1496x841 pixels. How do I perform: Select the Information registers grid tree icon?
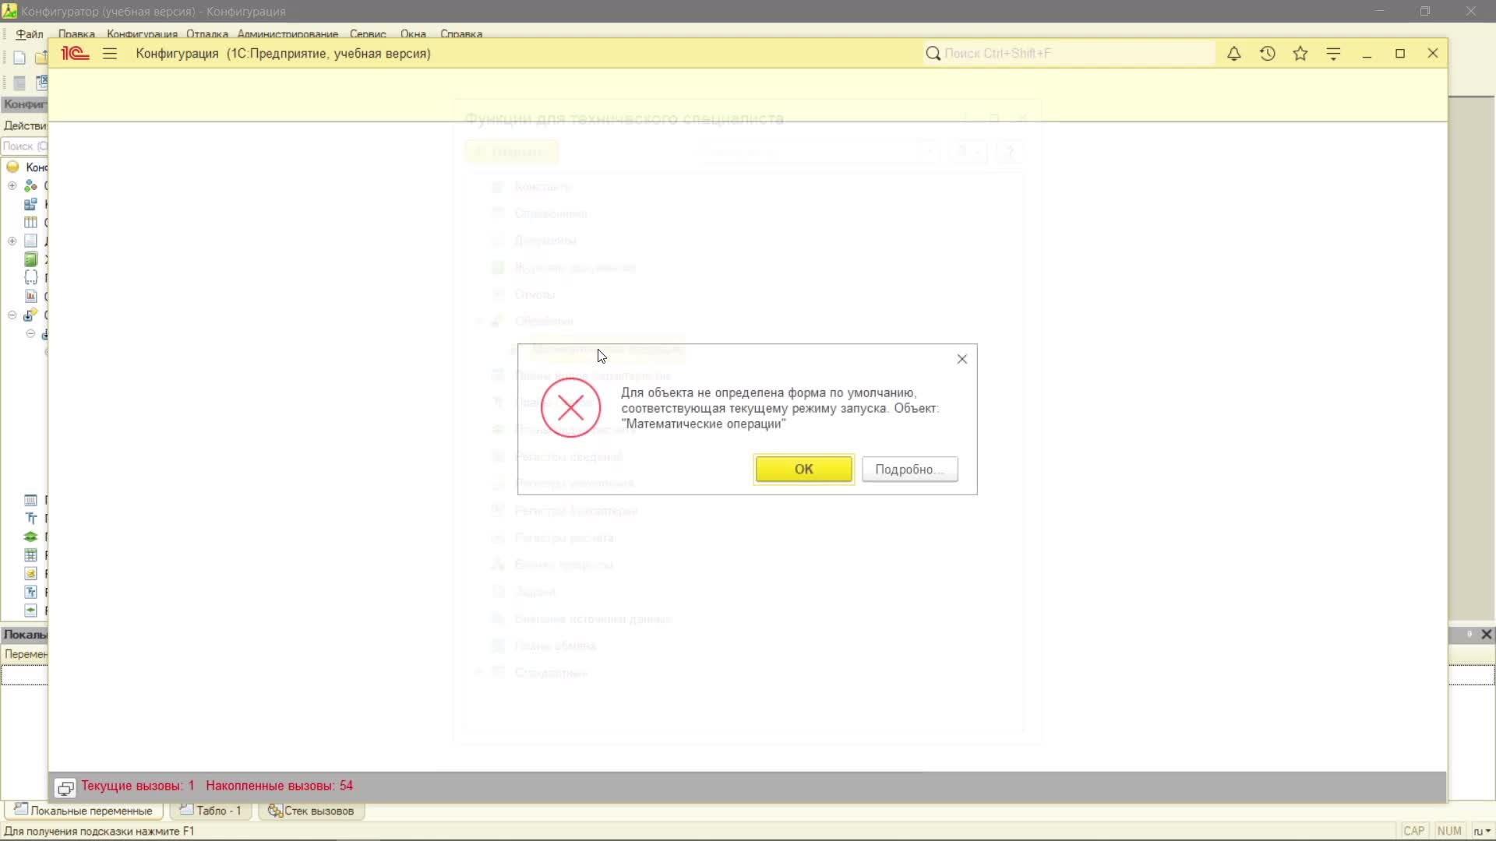30,555
